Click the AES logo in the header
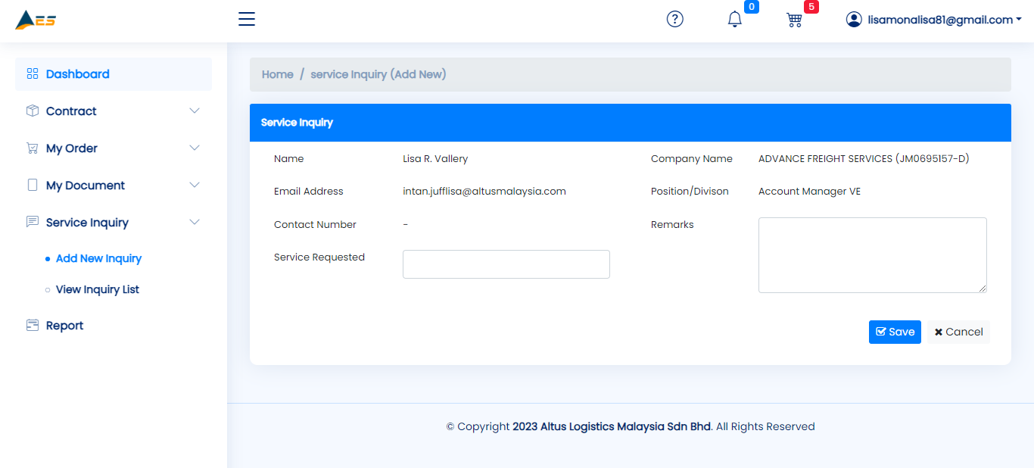The image size is (1034, 468). 36,20
